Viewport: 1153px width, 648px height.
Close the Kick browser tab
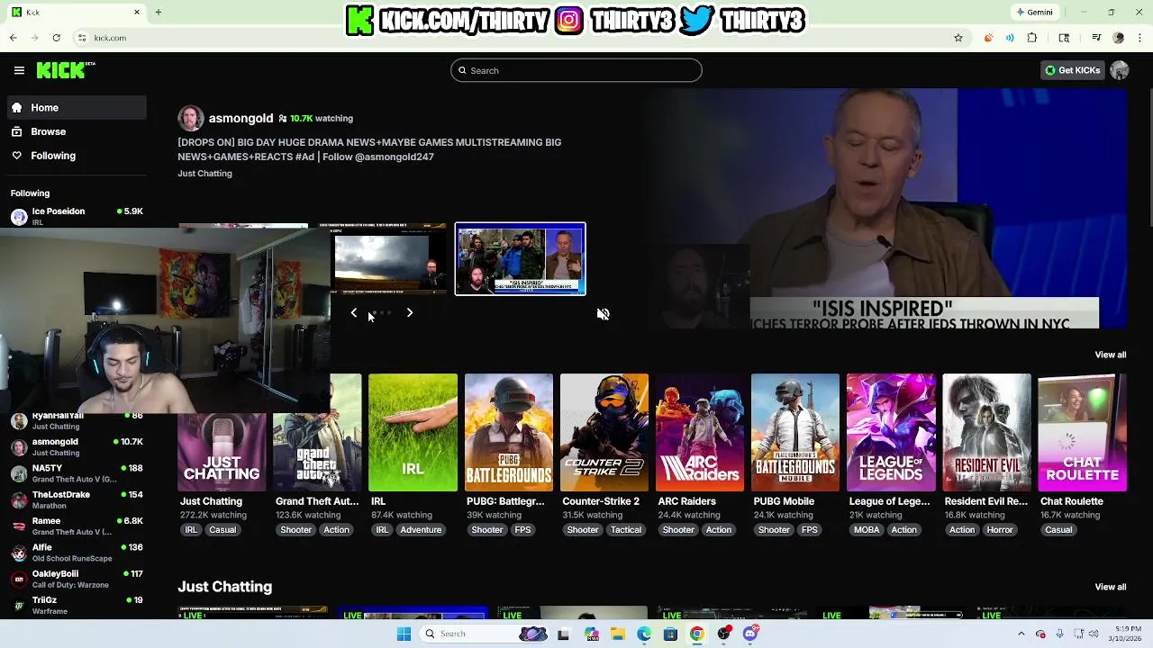coord(137,13)
